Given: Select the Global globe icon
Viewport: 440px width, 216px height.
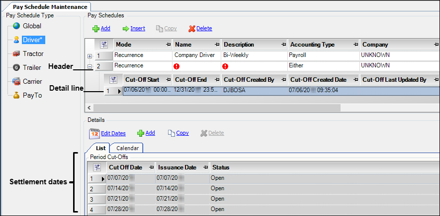Looking at the screenshot, I should click(x=16, y=26).
